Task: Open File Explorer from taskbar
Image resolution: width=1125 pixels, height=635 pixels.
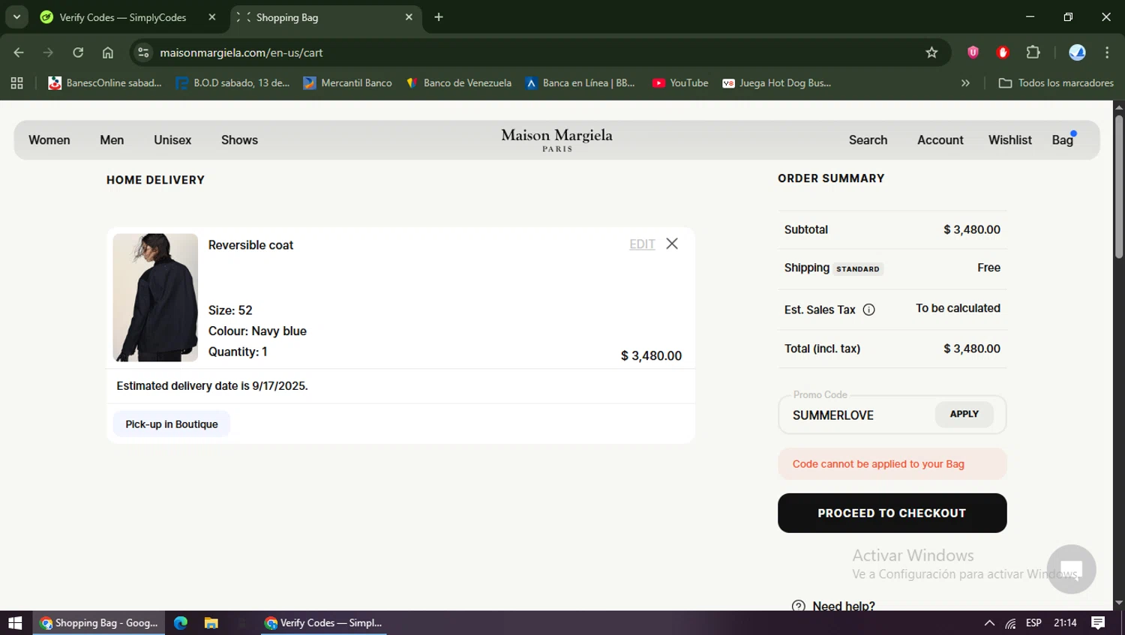Action: click(x=211, y=623)
